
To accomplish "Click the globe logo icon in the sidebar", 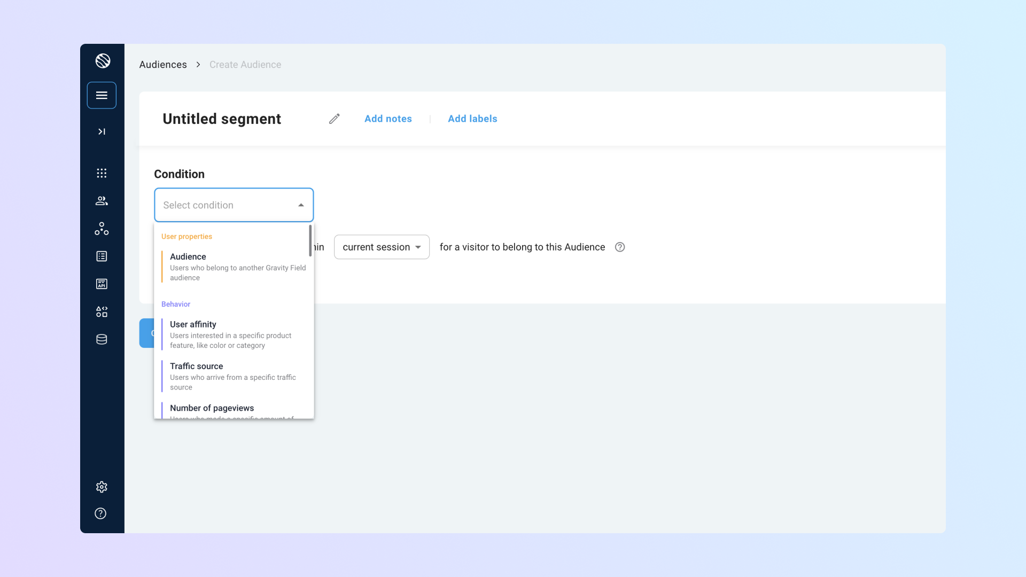I will [103, 61].
